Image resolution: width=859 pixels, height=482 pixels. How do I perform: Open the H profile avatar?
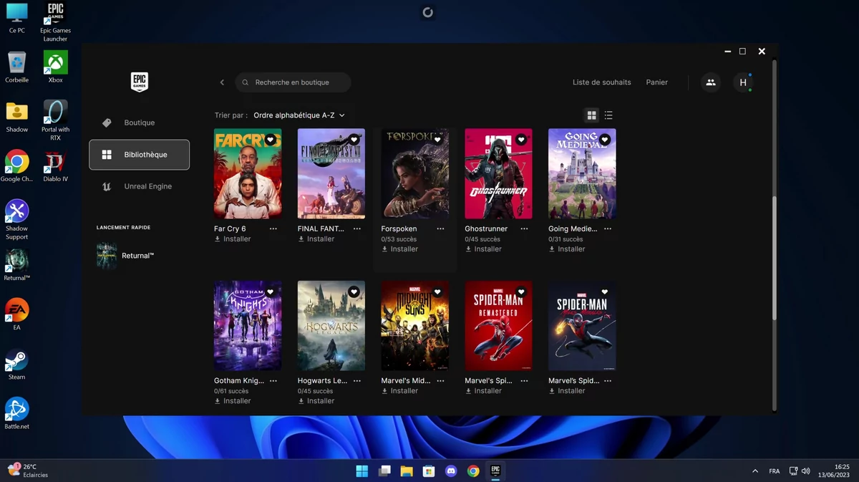743,82
